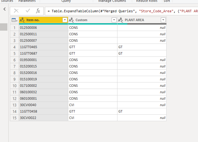Select the CONS cell in row 12

[x=93, y=98]
